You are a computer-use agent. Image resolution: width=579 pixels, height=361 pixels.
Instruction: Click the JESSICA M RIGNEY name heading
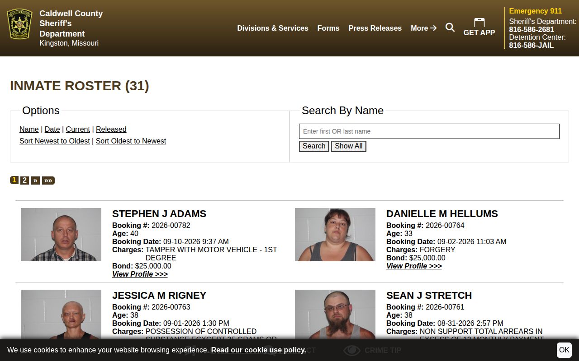159,296
